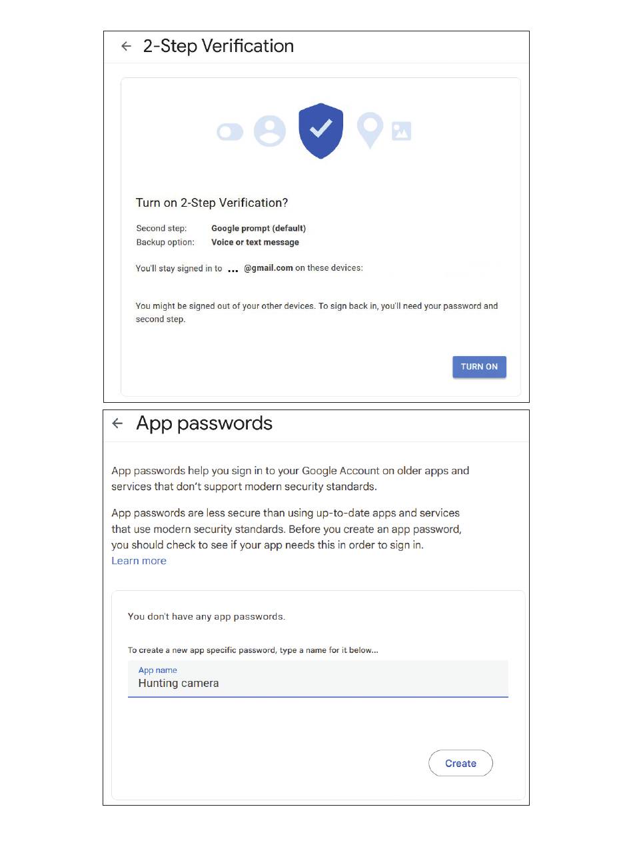Click the Google prompt (default) text
The width and height of the screenshot is (633, 853).
point(259,228)
